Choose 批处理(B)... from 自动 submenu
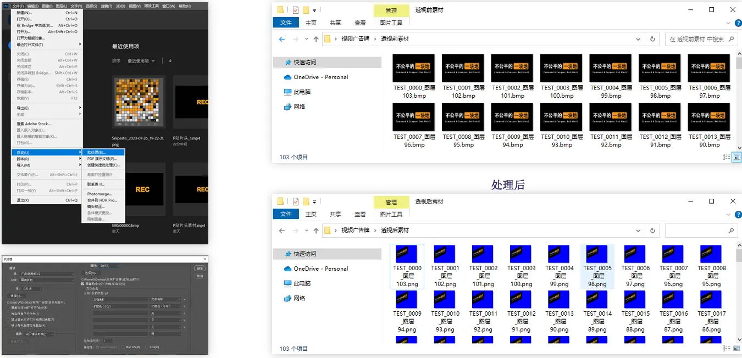The height and width of the screenshot is (358, 742). point(104,152)
